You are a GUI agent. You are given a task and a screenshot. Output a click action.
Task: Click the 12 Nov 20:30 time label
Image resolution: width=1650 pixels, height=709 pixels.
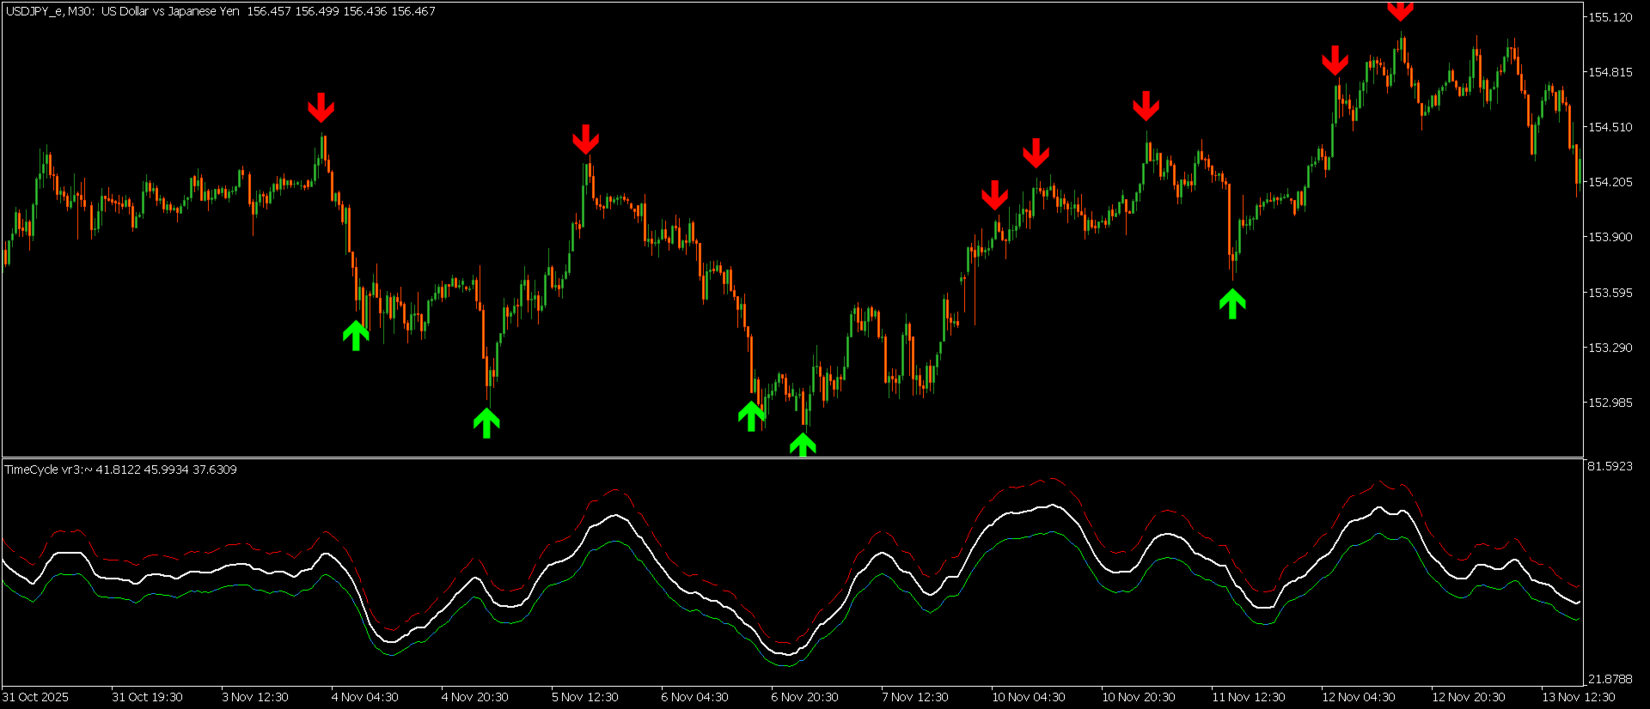[1469, 697]
